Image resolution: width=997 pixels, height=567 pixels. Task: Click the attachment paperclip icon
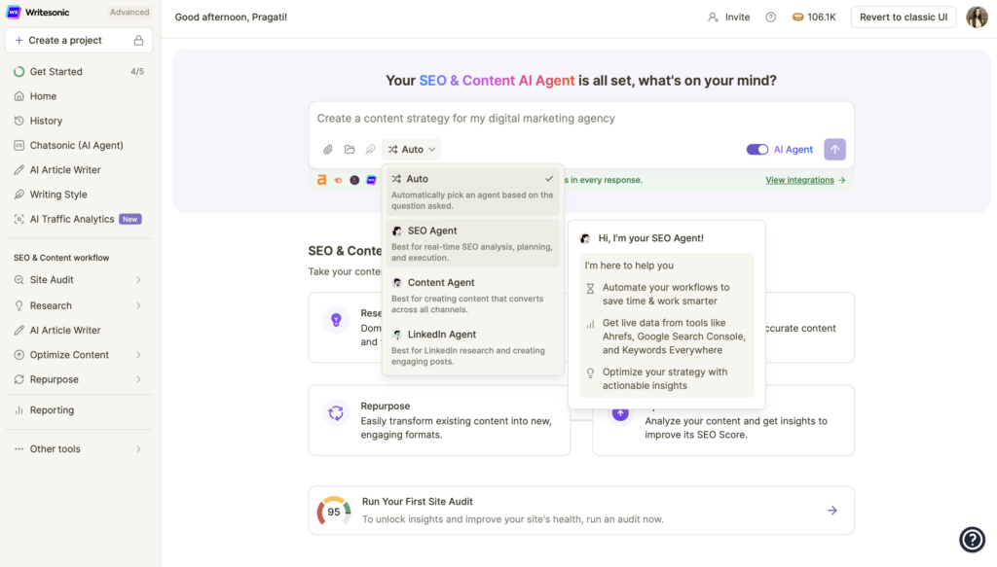tap(327, 150)
